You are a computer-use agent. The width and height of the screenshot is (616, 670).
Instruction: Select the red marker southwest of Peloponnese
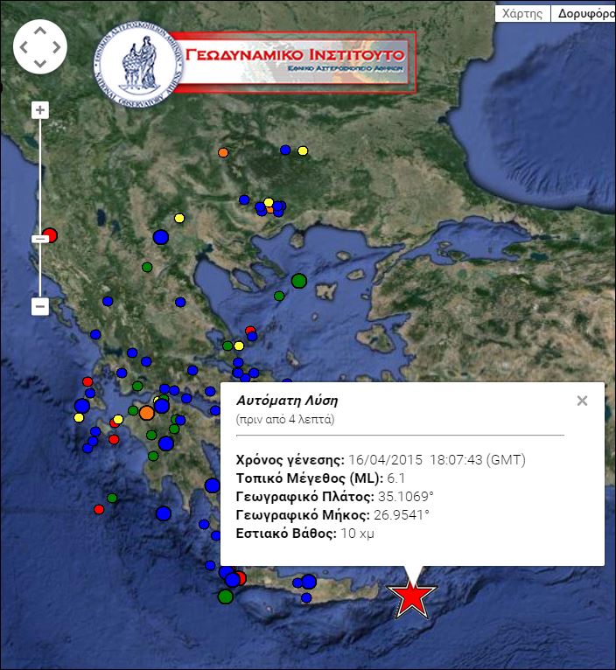(99, 509)
